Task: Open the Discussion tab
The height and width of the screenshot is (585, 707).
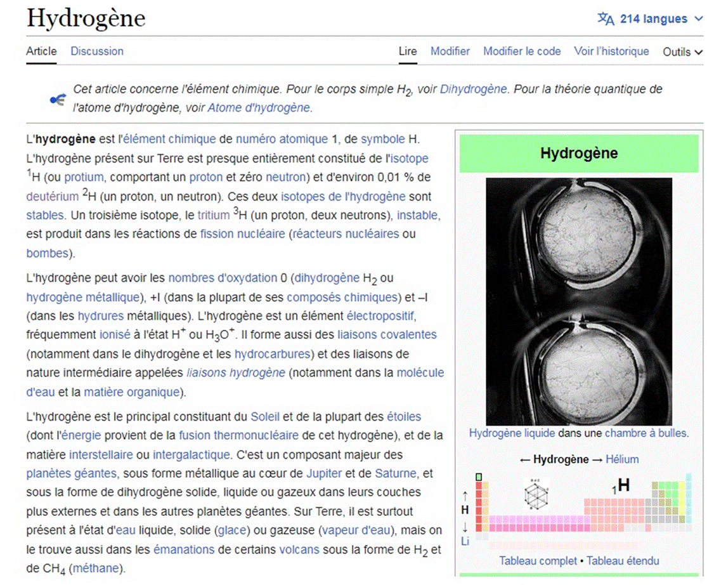Action: pos(97,51)
